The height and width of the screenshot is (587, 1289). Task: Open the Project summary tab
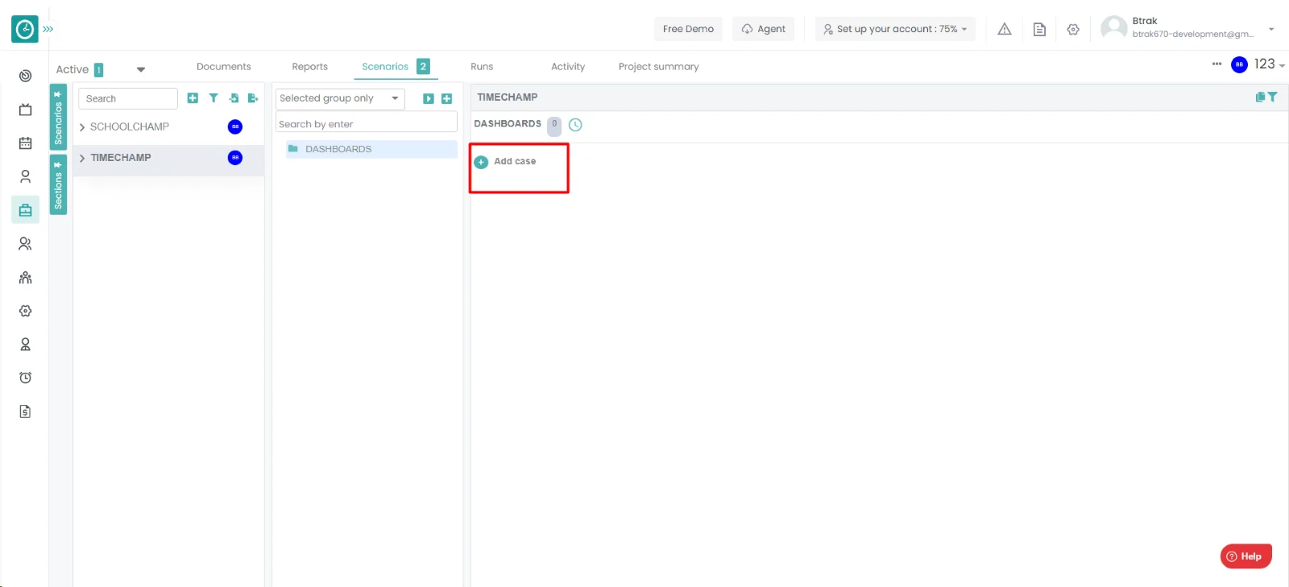pos(658,67)
